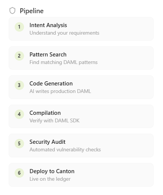Click the step 3 number badge

(19, 85)
